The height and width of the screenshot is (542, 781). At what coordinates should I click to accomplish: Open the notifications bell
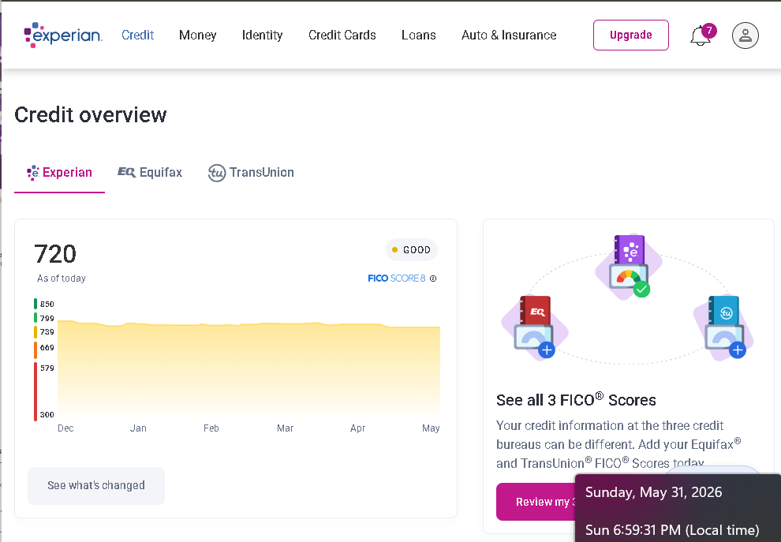701,36
